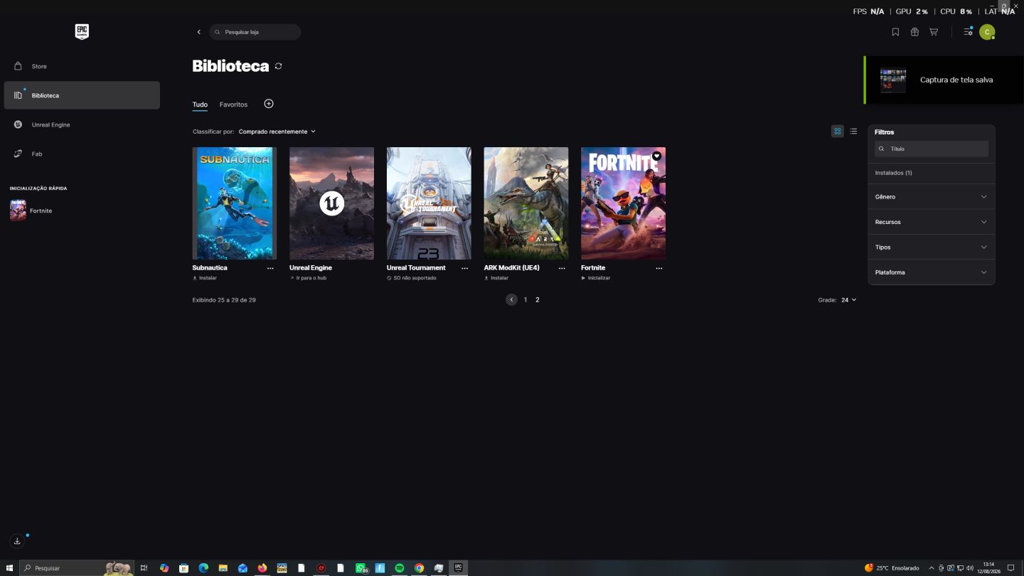Click the Epic Games logo
Screen dimensions: 1024x576
82,31
